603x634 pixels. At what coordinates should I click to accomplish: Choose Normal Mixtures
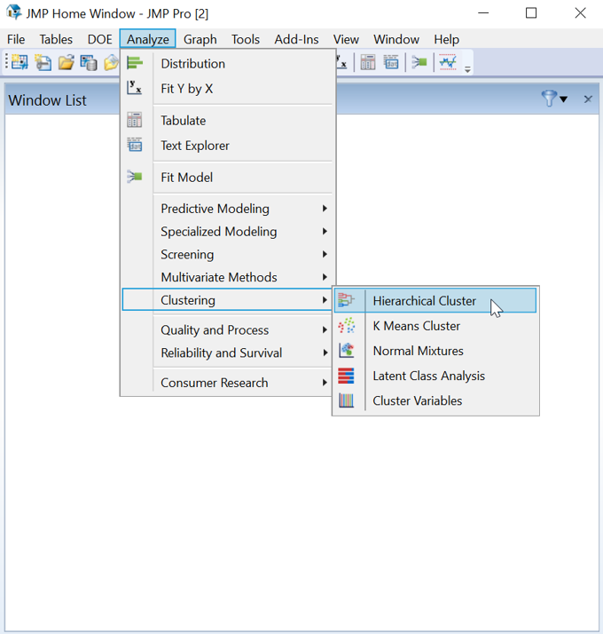[x=435, y=351]
